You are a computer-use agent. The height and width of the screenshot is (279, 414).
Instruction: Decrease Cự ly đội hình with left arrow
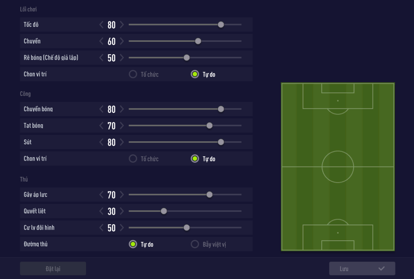coord(101,228)
